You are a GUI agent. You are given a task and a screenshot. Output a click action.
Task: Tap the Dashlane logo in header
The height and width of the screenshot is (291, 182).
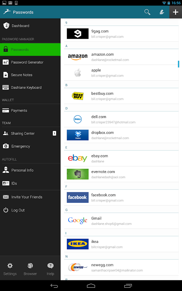click(7, 12)
